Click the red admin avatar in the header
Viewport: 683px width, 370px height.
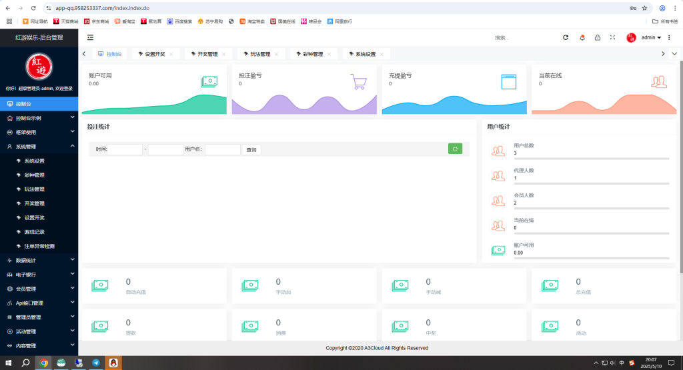631,38
